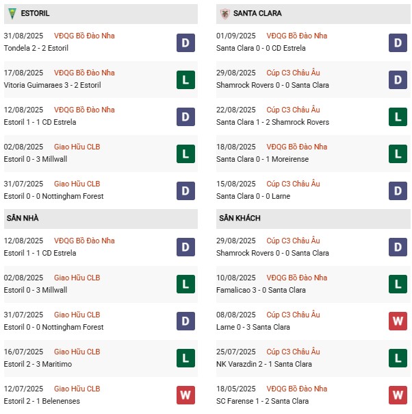Click L badge for Vitoria Guimaraes 3-2 Estoril
Screen dimensions: 412x414
[x=185, y=80]
